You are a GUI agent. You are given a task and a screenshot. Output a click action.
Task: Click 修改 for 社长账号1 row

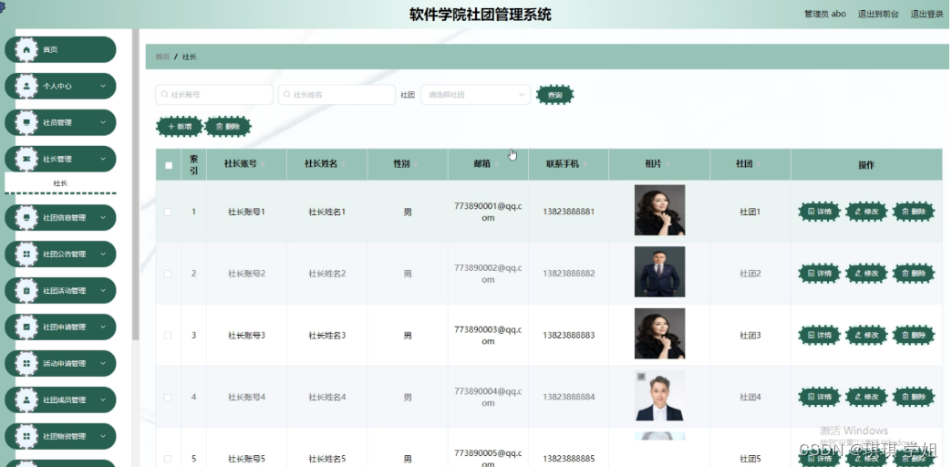(x=866, y=212)
